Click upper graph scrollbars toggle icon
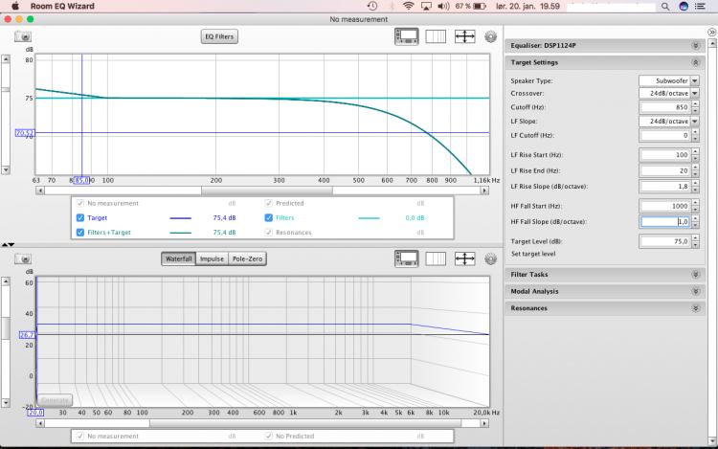This screenshot has width=718, height=449. [407, 36]
